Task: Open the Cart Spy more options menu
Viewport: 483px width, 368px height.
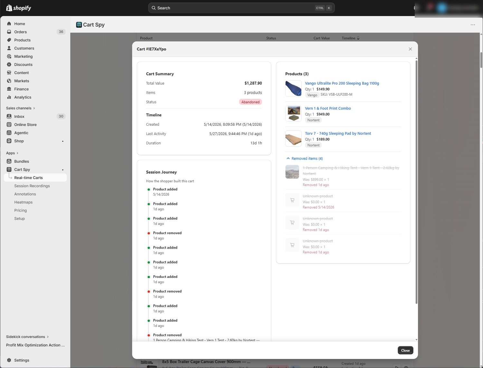Action: tap(473, 25)
